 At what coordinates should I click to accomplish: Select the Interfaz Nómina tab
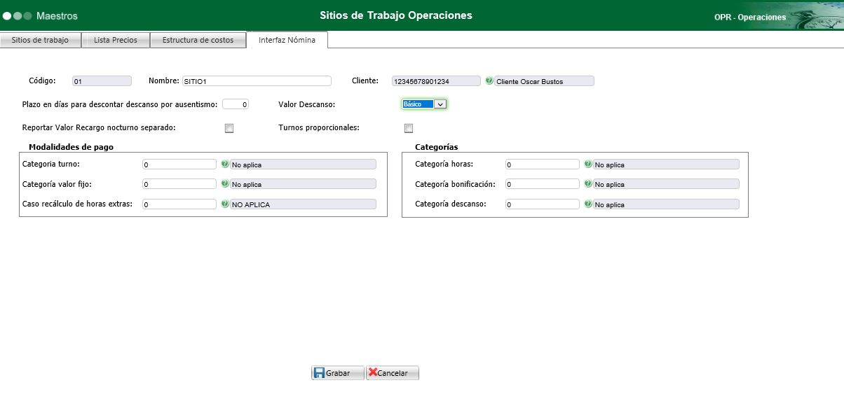coord(287,40)
